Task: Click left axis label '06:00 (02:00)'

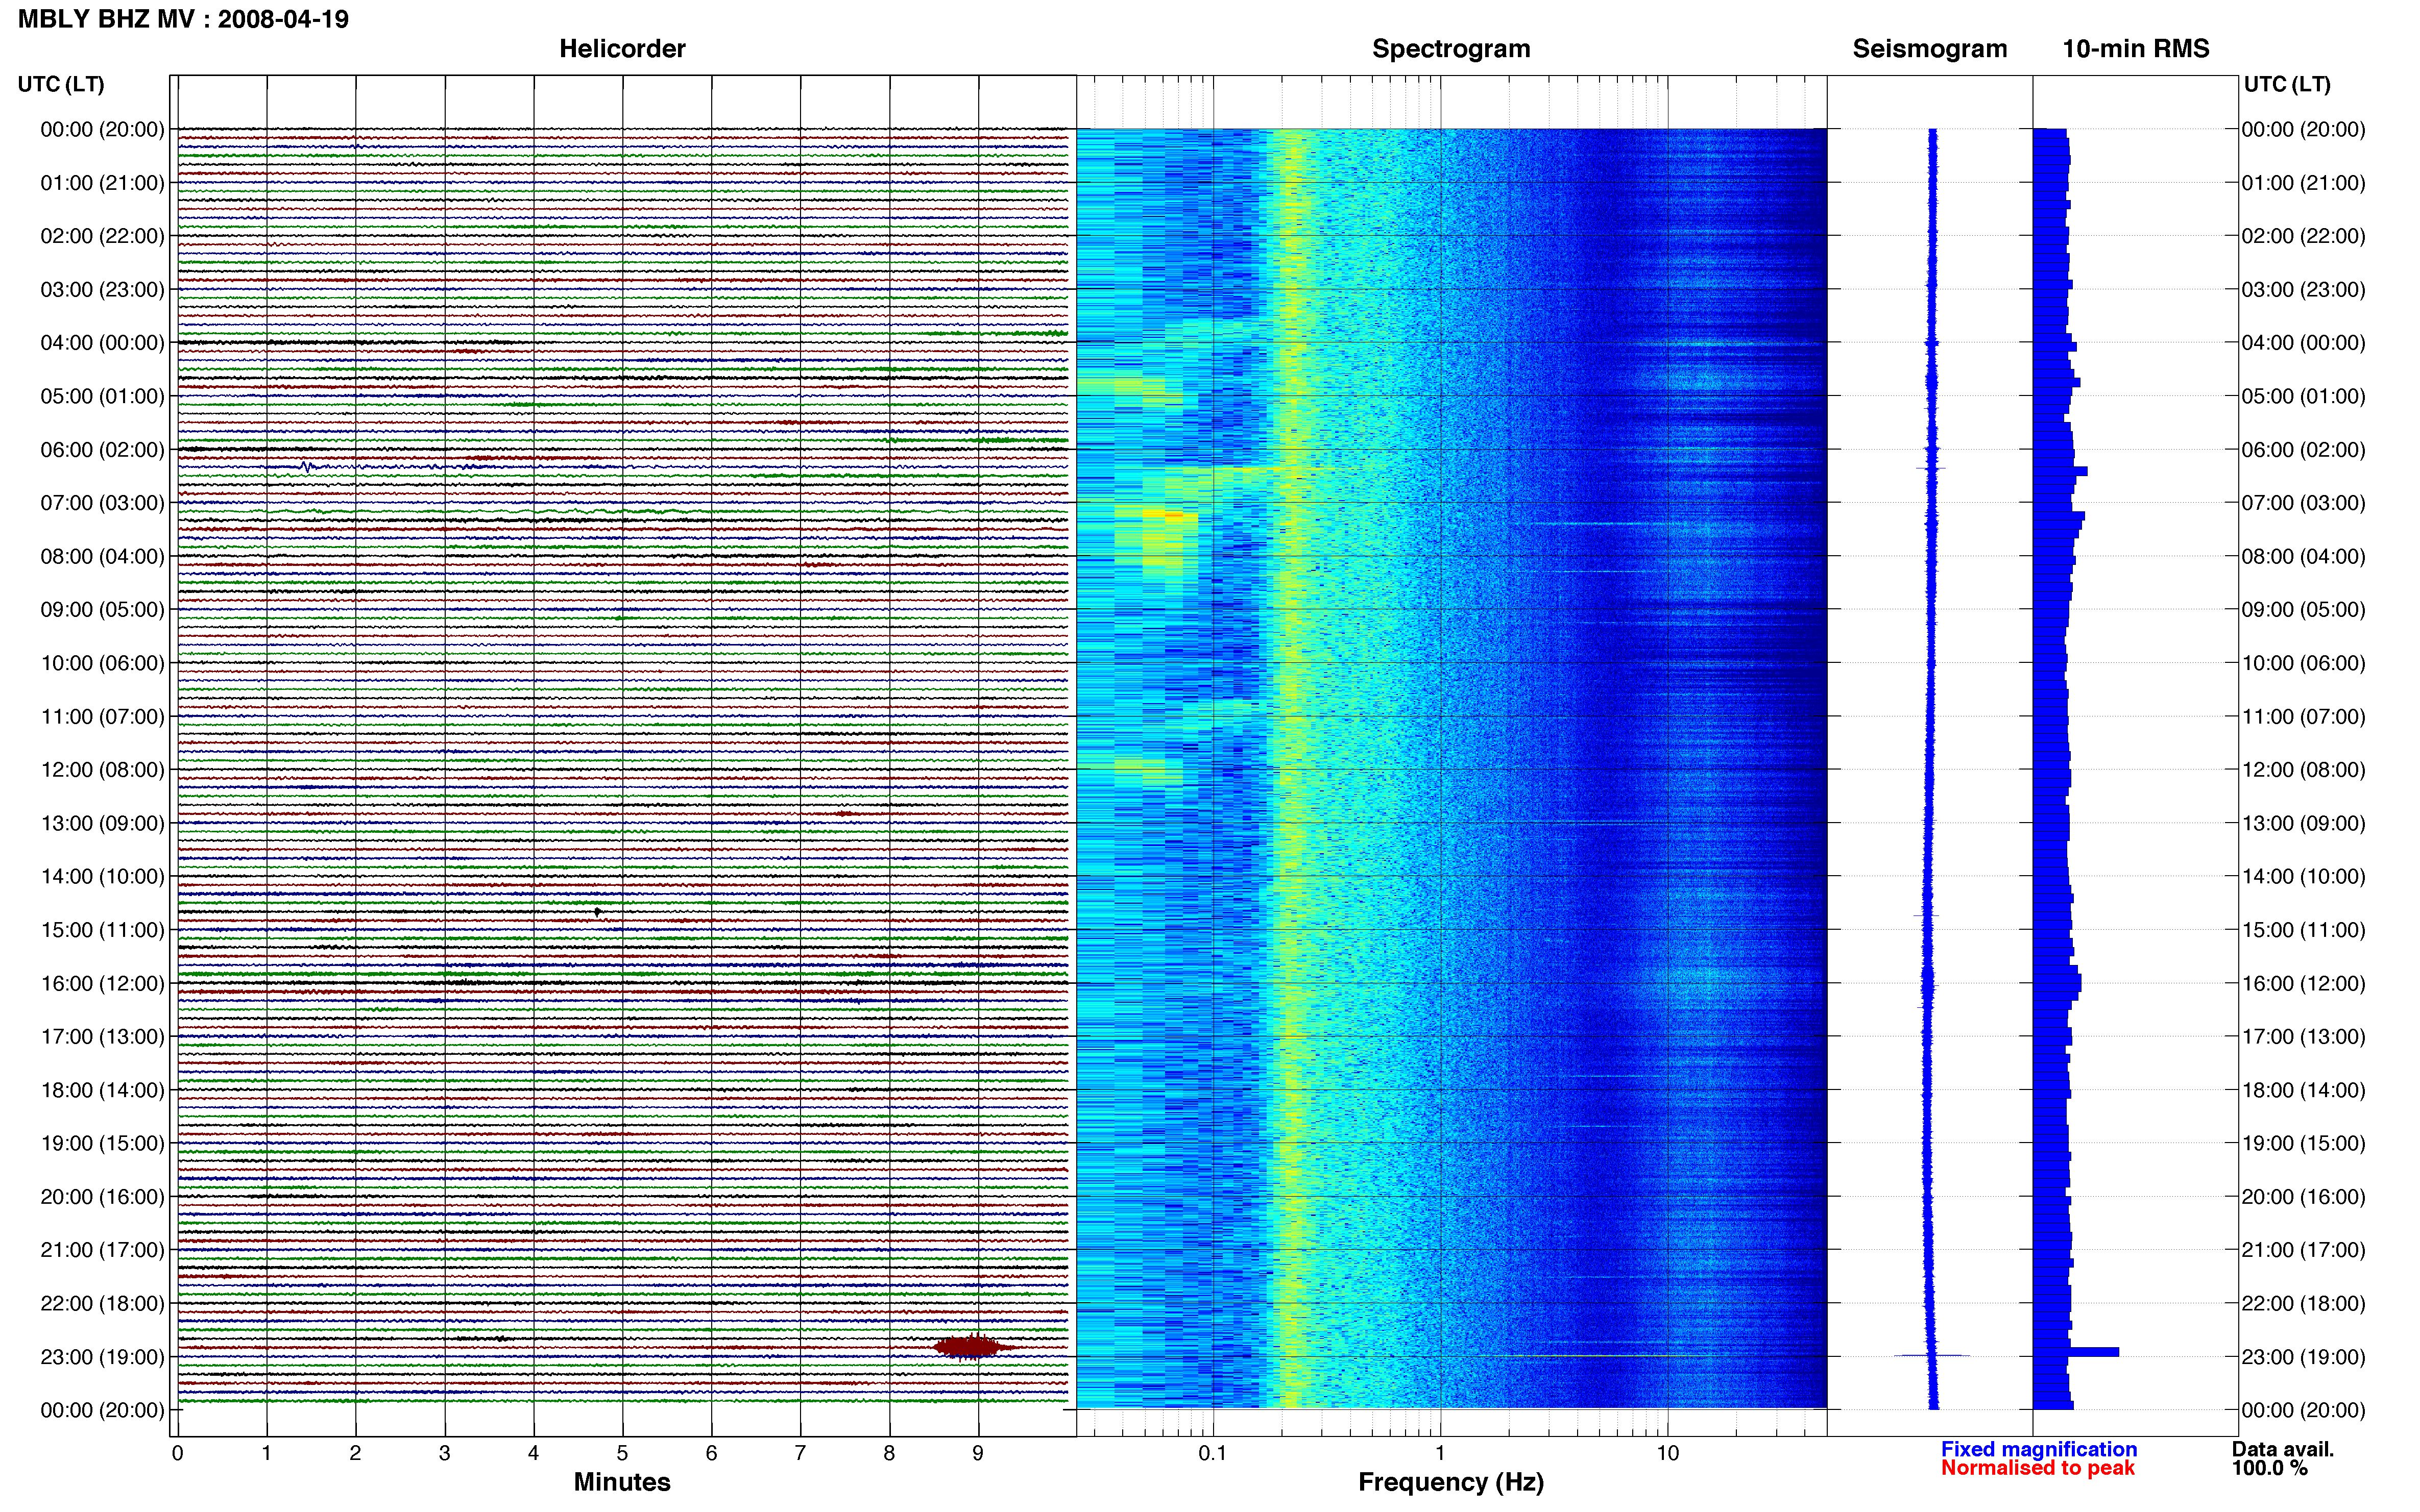Action: (102, 450)
